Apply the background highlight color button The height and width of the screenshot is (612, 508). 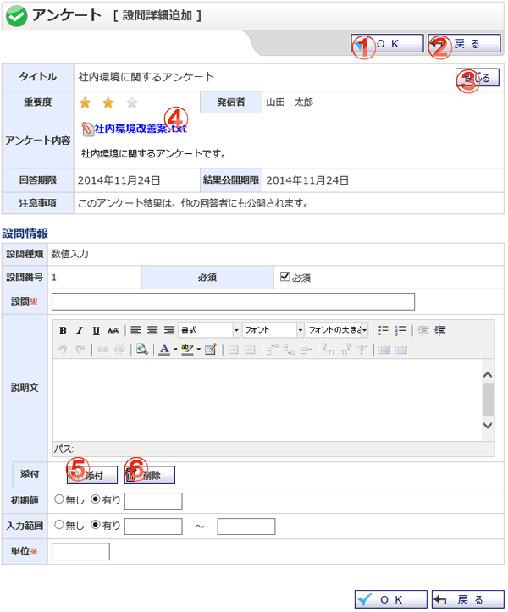click(187, 349)
